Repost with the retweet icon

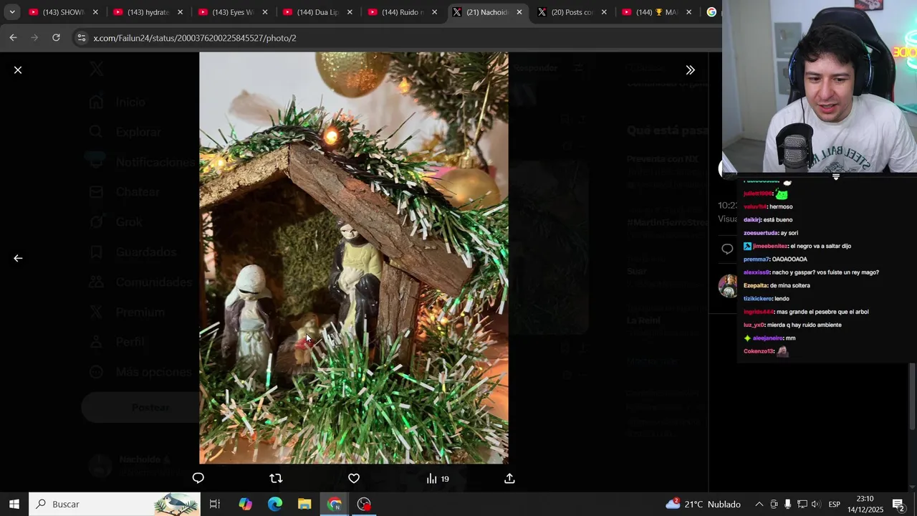[x=276, y=478]
